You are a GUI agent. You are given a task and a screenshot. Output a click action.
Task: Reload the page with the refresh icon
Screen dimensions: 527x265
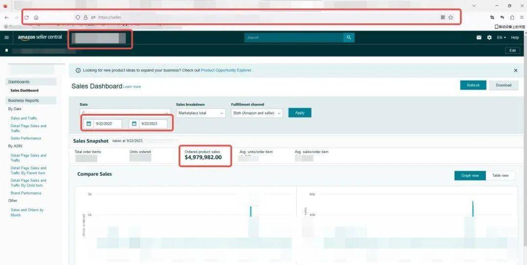point(26,18)
